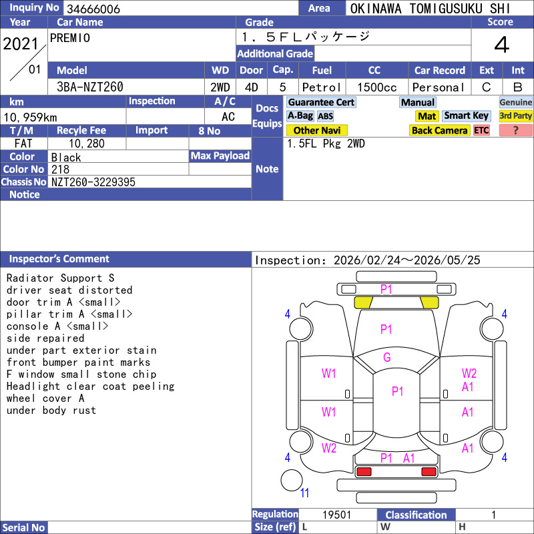Click the ETC equipment badge

pyautogui.click(x=481, y=131)
